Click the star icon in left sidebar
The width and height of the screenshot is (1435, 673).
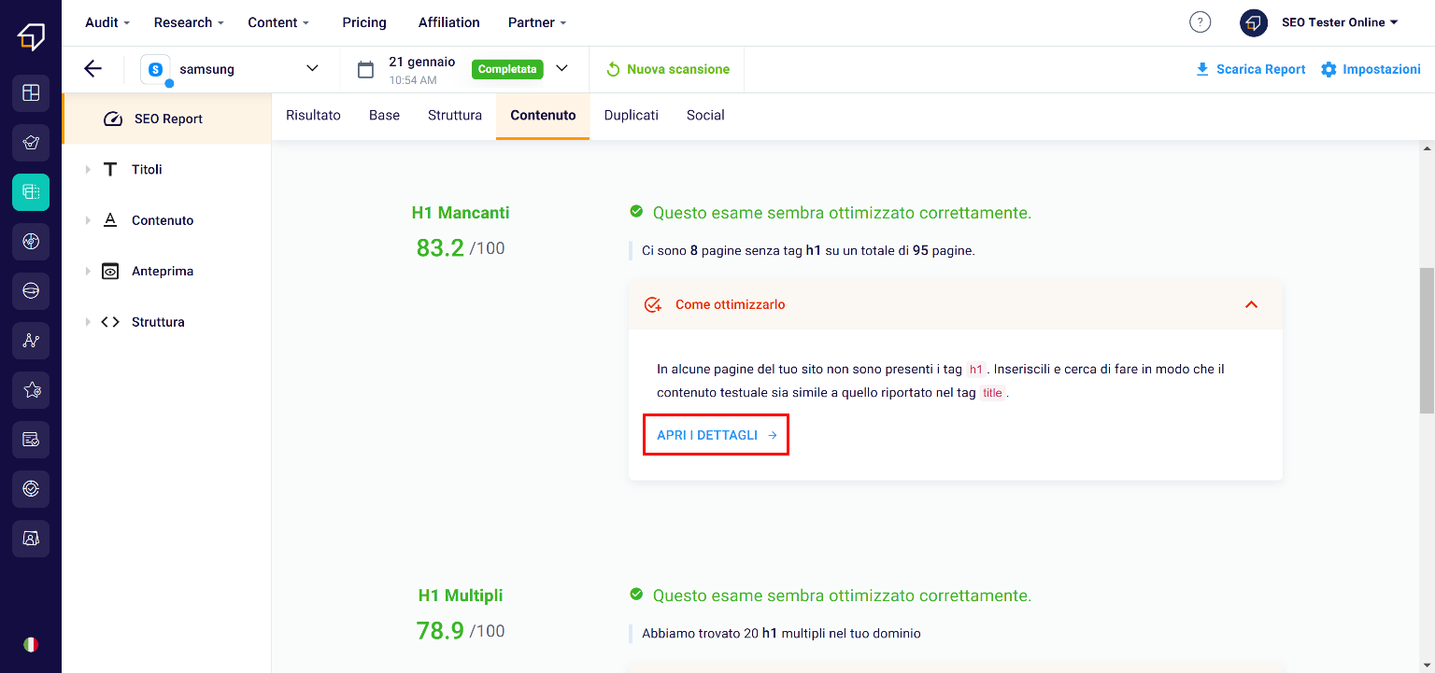pos(31,390)
